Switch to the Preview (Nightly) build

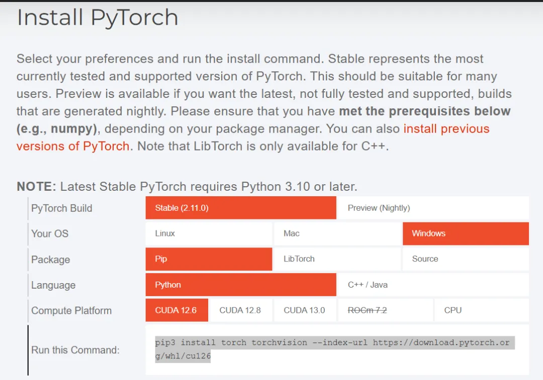pyautogui.click(x=432, y=208)
